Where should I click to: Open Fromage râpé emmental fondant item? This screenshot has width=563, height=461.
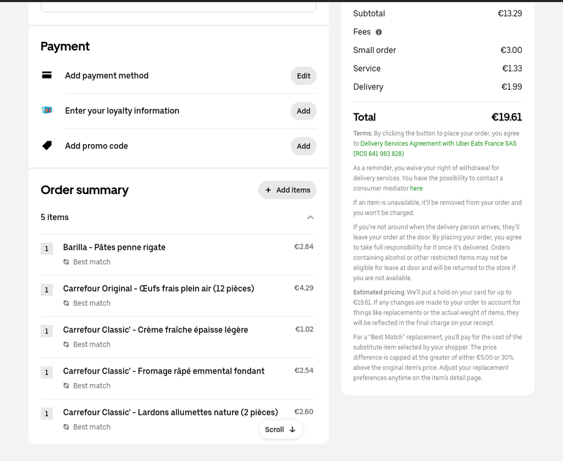tap(164, 371)
